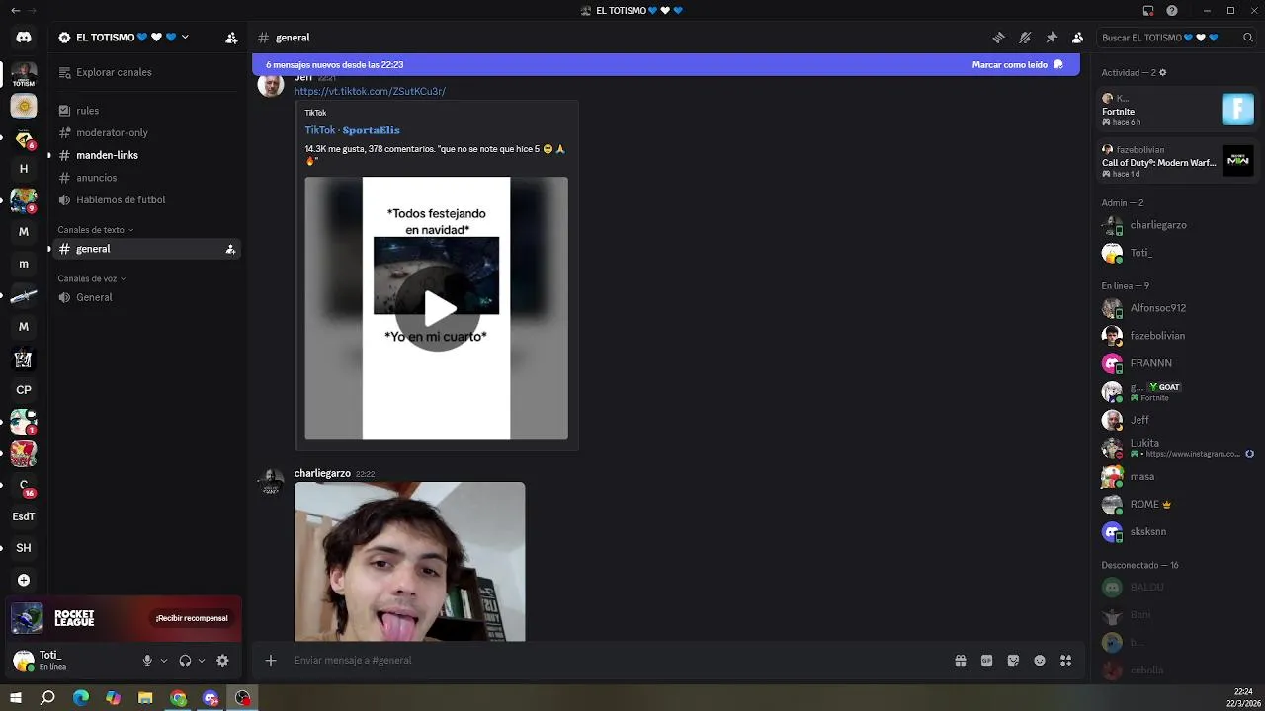Viewport: 1265px width, 711px height.
Task: Open the threads icon in channel header
Action: tap(999, 38)
